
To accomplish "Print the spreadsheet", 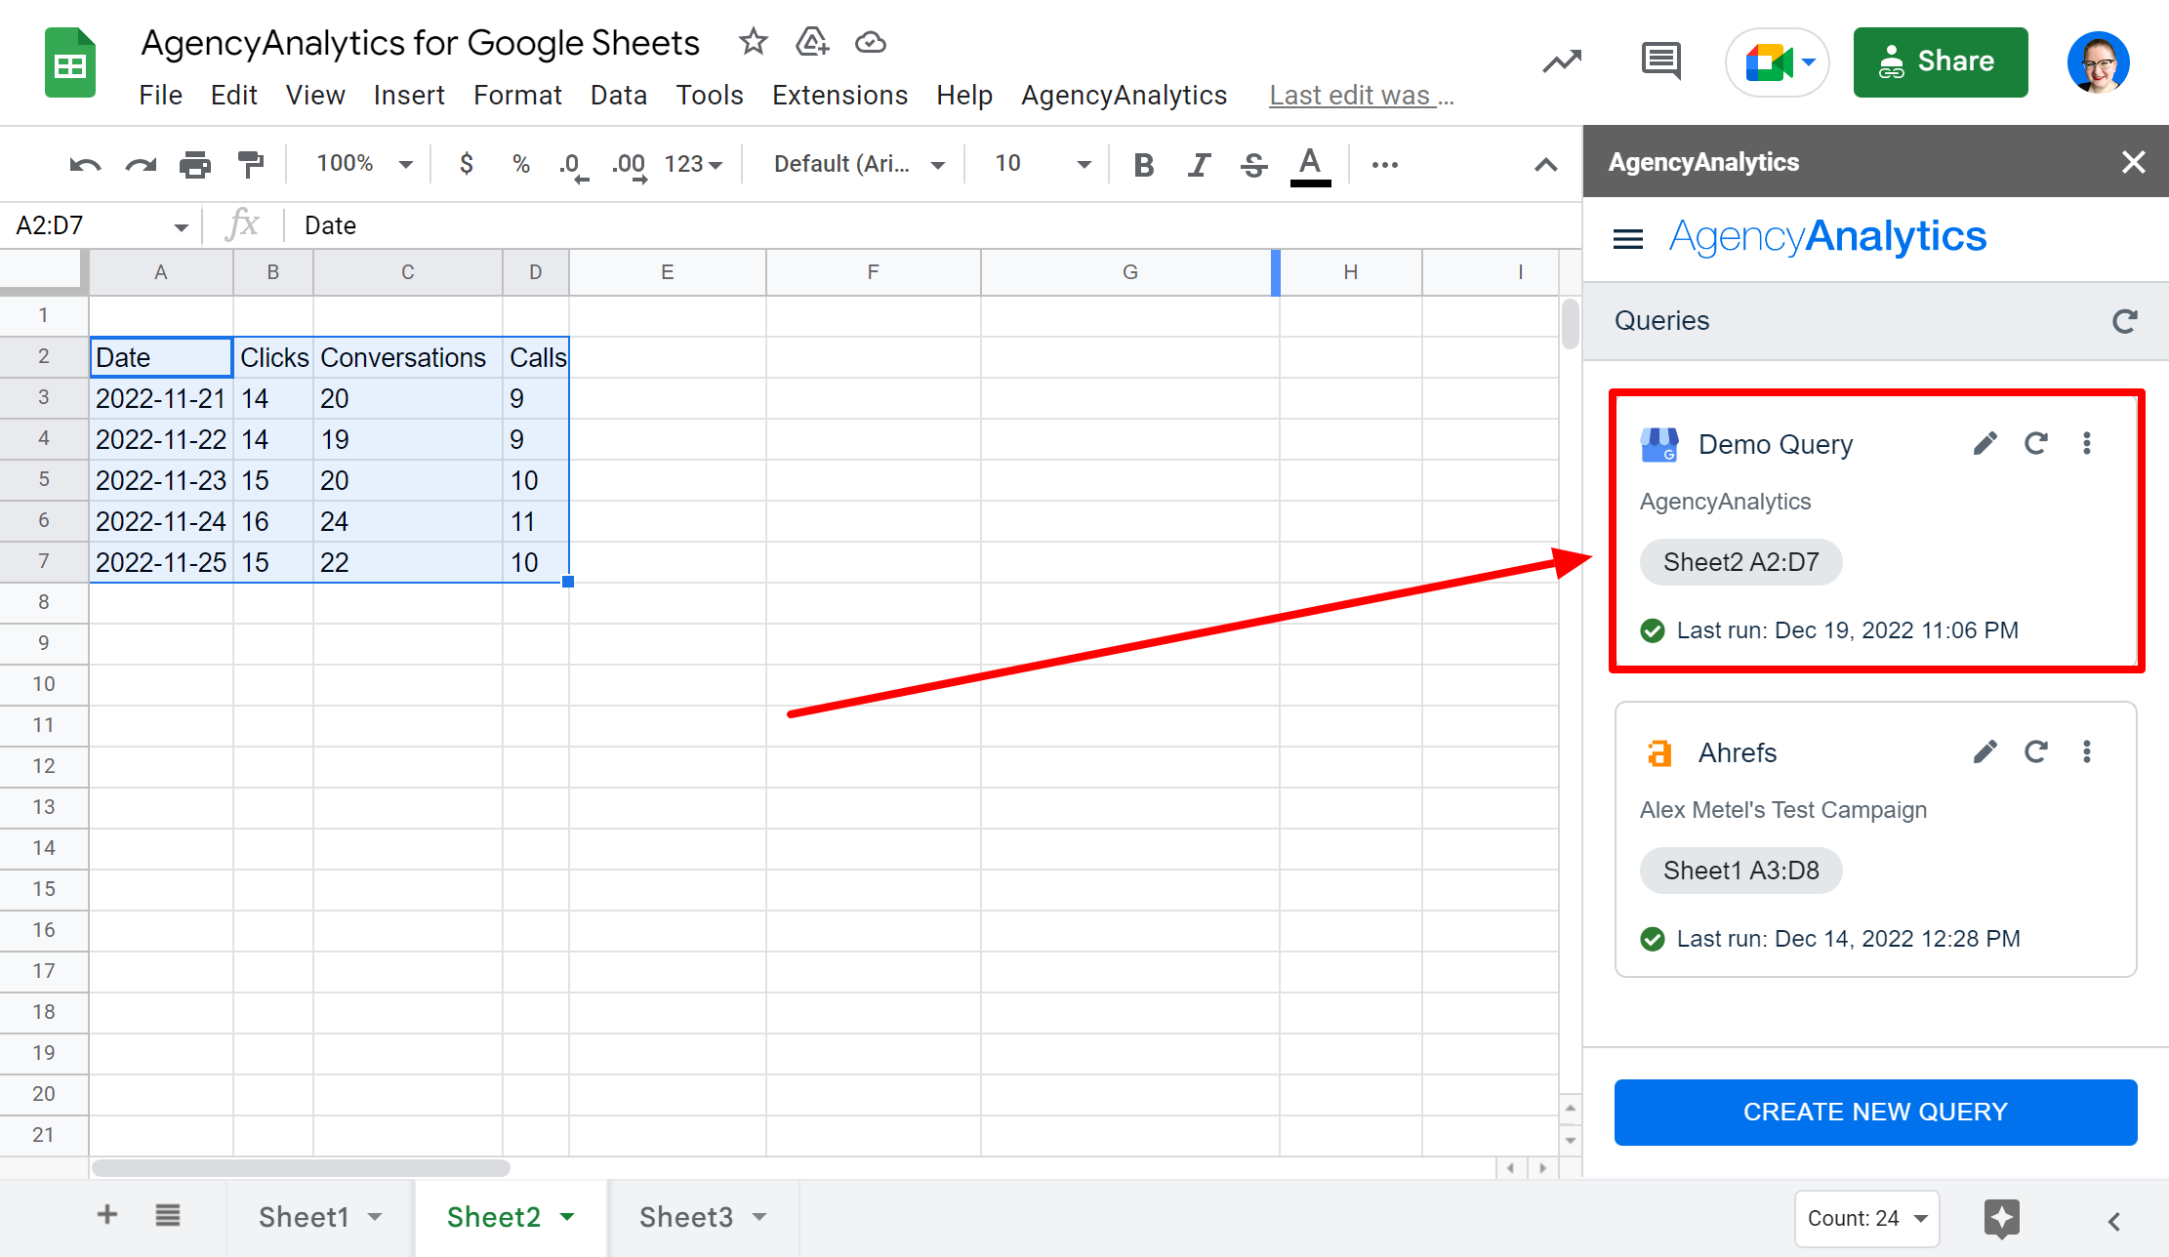I will pos(195,164).
